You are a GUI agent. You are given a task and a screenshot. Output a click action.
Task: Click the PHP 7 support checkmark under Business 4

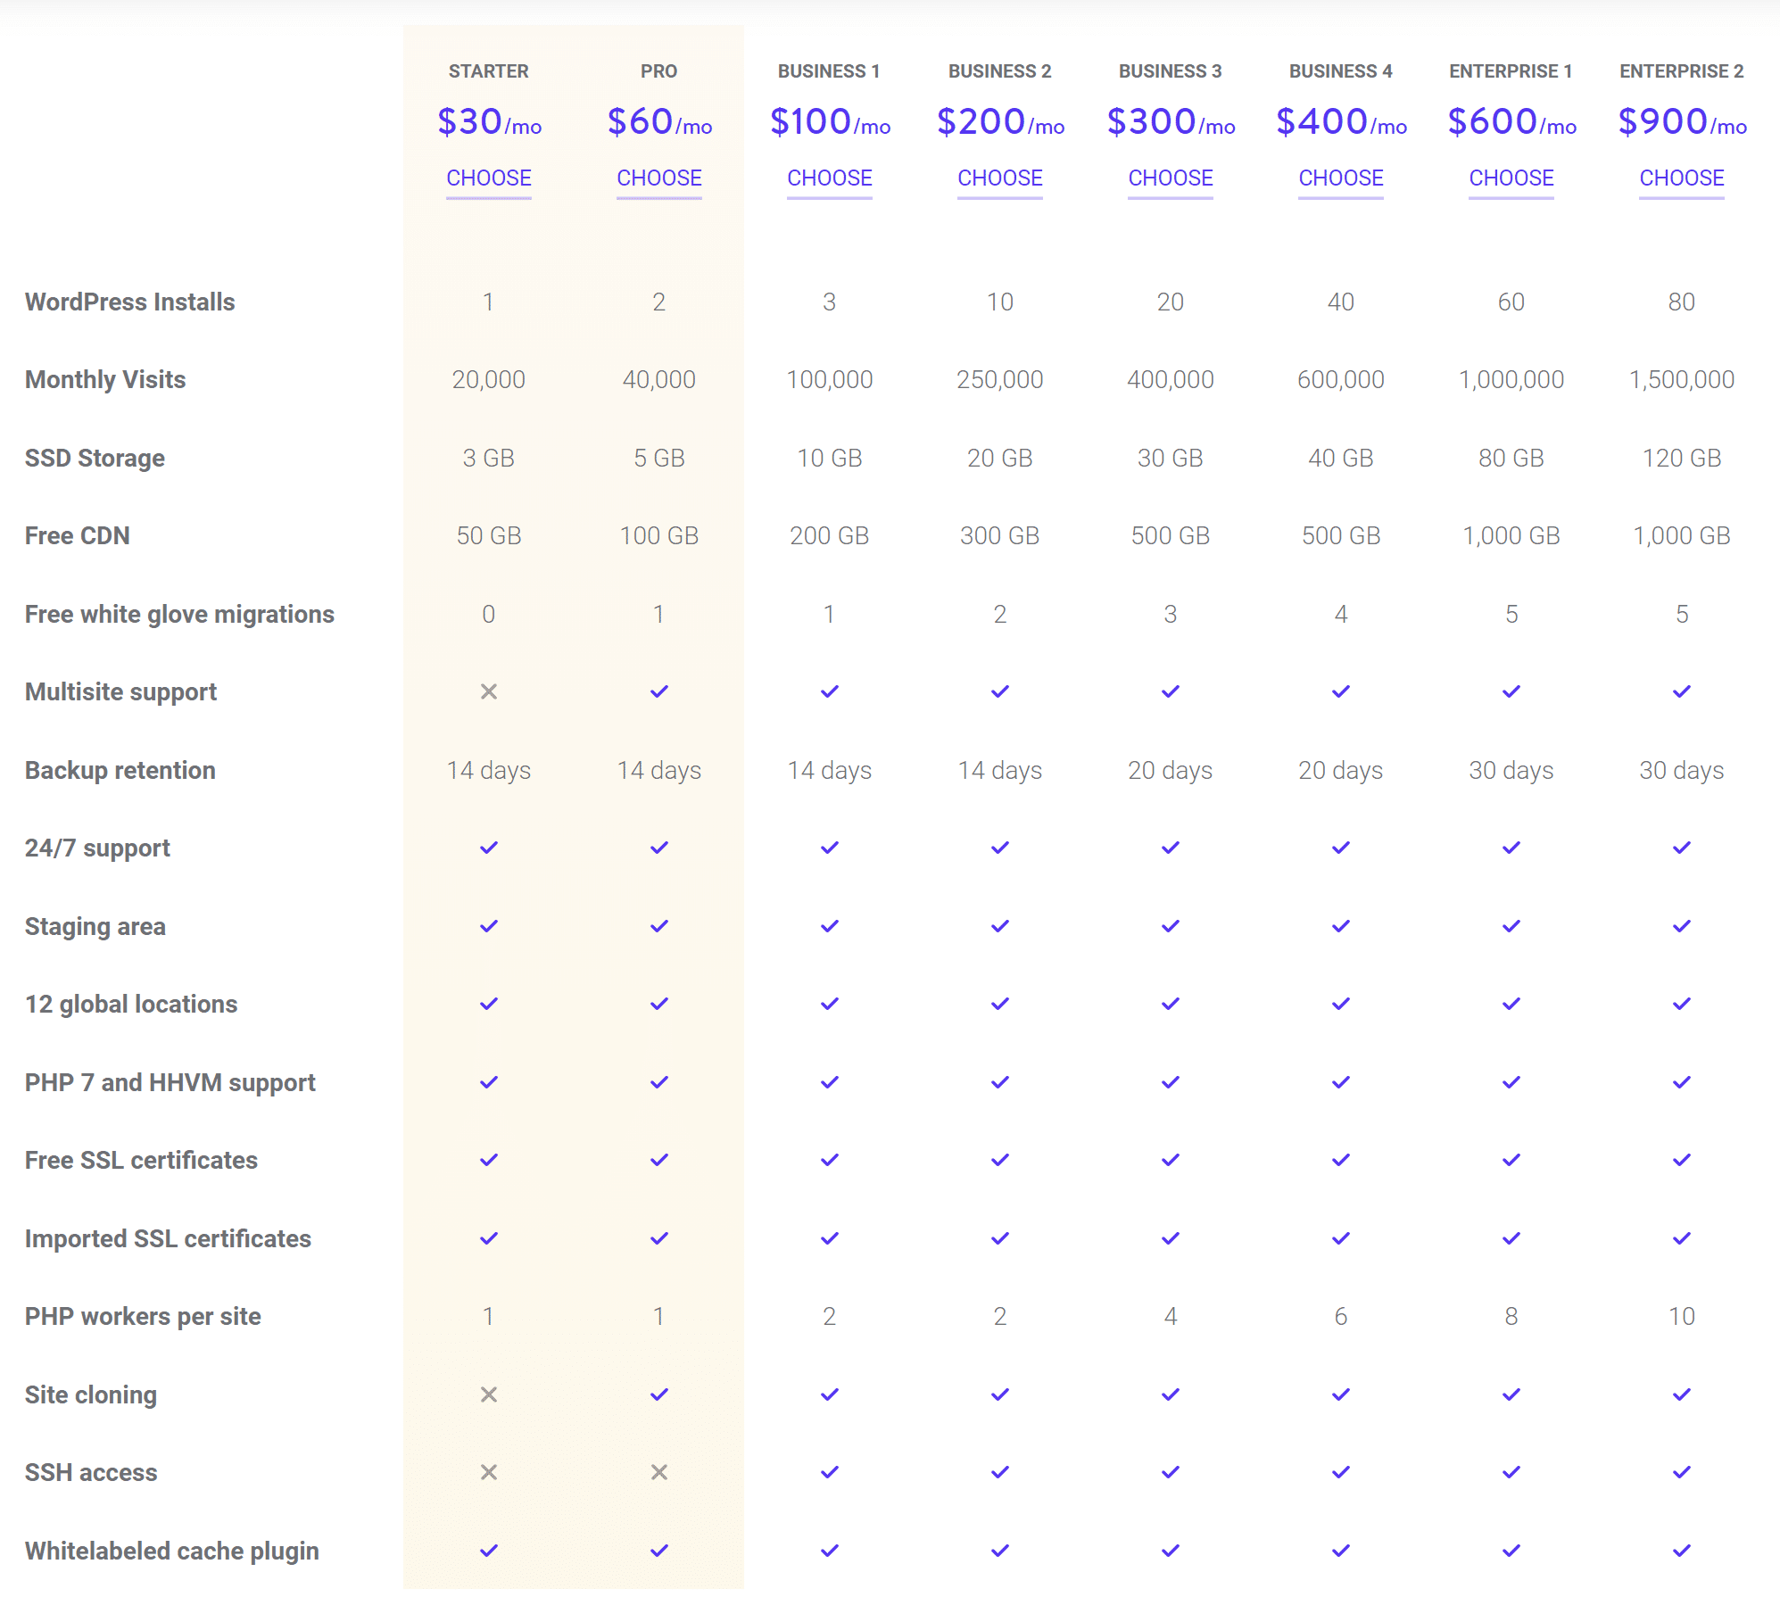(1339, 1081)
